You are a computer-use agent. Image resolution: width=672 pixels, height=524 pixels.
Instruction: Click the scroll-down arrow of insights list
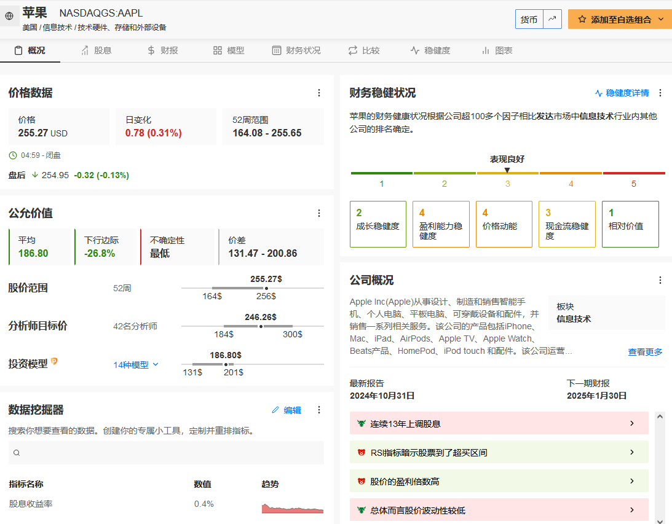point(660,520)
